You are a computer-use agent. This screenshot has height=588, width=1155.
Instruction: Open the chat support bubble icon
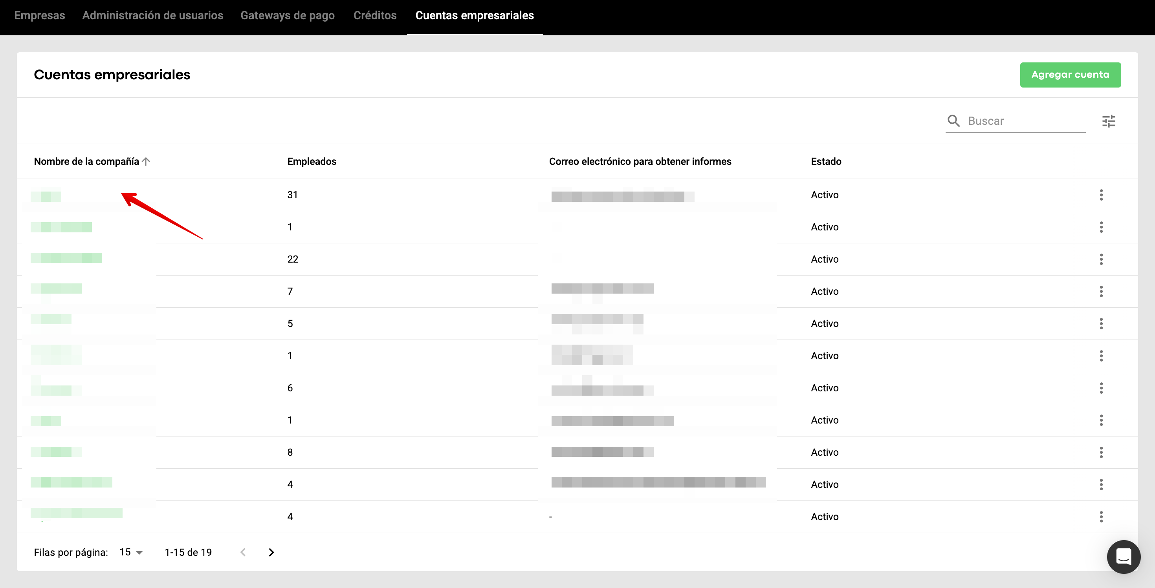(1123, 557)
